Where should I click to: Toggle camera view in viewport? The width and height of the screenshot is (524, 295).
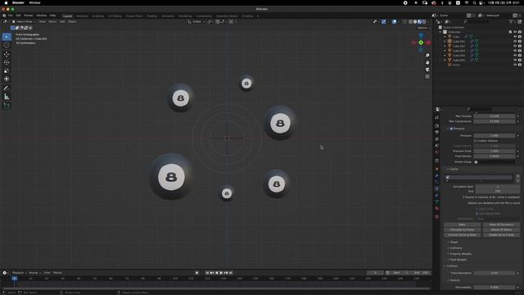pos(427,70)
